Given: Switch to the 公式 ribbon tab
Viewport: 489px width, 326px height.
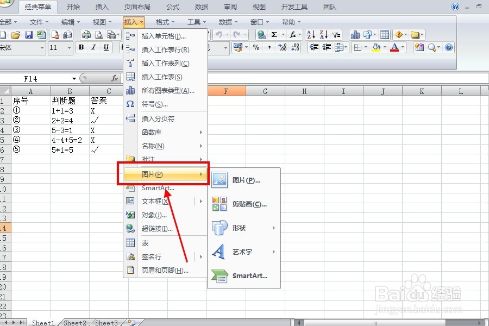Looking at the screenshot, I should 173,7.
